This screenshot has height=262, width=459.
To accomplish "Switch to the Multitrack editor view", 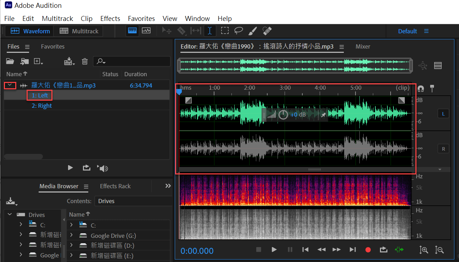I will 79,31.
